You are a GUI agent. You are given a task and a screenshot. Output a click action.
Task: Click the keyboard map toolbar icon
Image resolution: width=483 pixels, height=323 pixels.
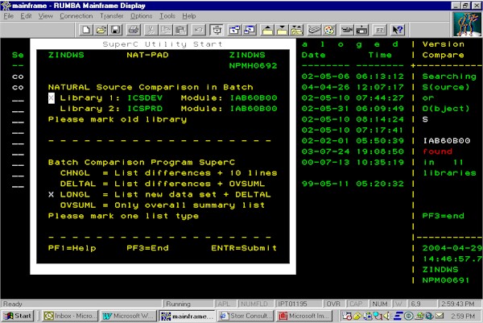coord(315,30)
